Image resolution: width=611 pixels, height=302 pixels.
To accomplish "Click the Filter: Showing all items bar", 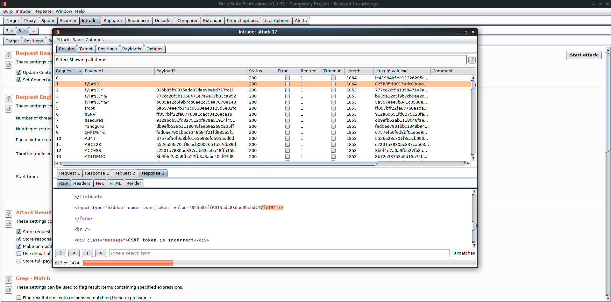I will (260, 60).
